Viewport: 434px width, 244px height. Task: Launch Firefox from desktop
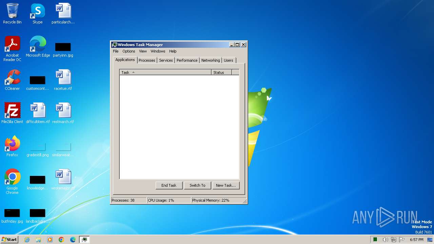tap(12, 146)
